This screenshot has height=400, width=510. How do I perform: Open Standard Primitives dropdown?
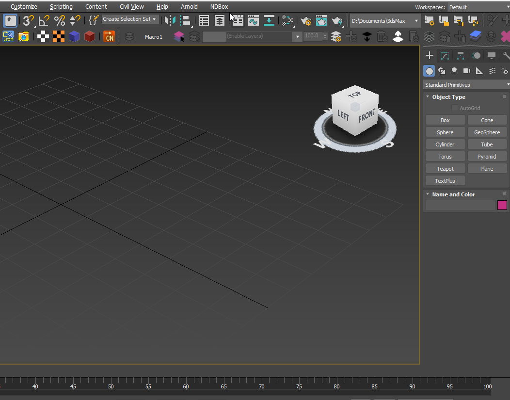tap(466, 85)
